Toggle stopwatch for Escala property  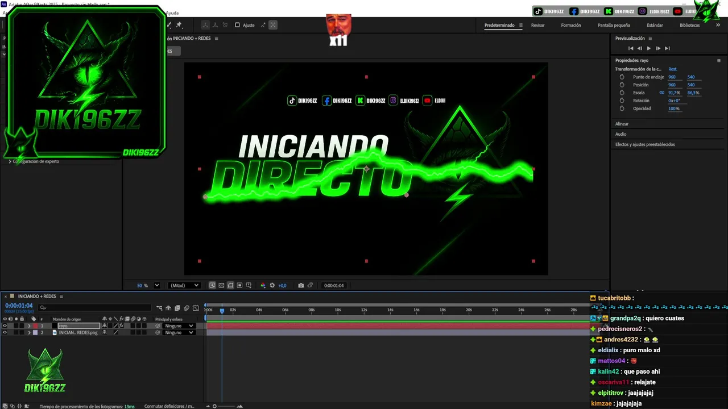click(x=622, y=93)
